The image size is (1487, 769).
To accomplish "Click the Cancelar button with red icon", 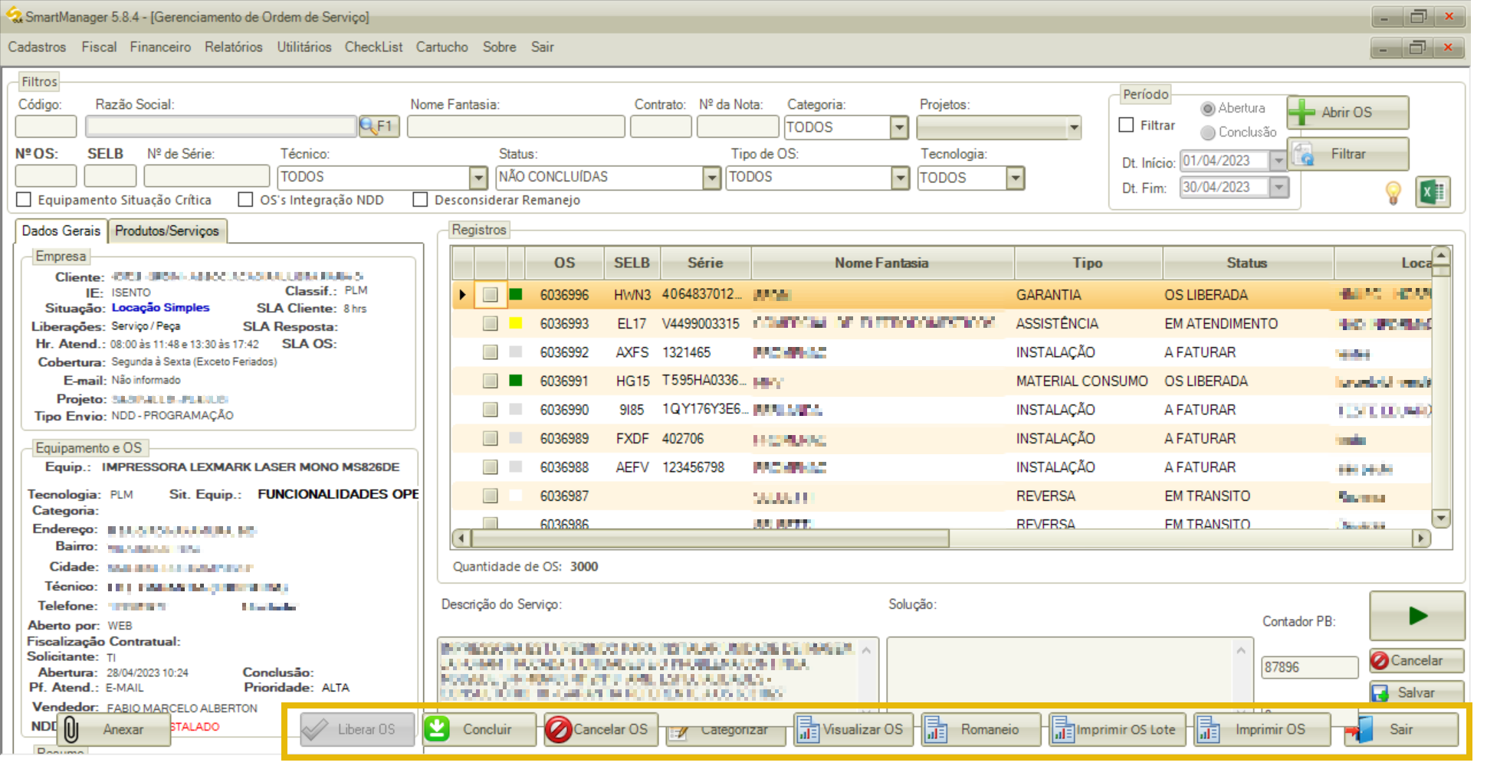I will 1417,660.
